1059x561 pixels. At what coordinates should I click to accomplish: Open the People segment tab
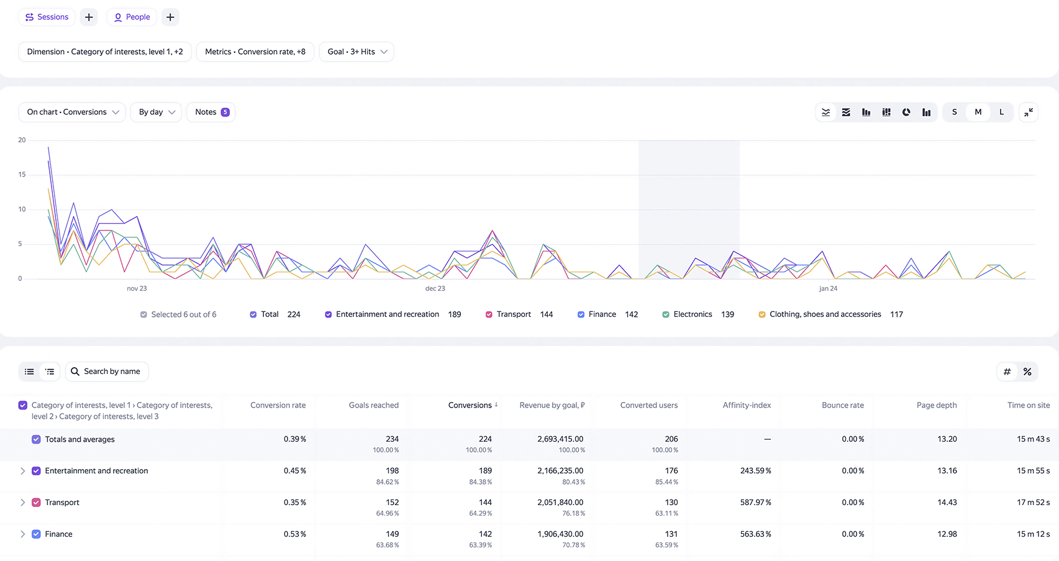click(132, 17)
